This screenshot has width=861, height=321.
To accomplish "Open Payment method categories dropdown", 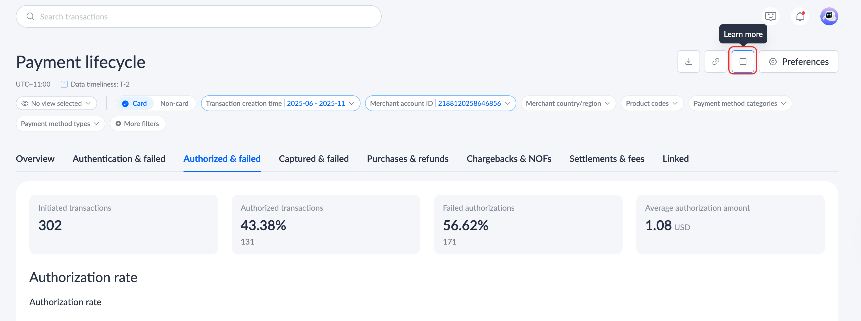I will coord(740,104).
